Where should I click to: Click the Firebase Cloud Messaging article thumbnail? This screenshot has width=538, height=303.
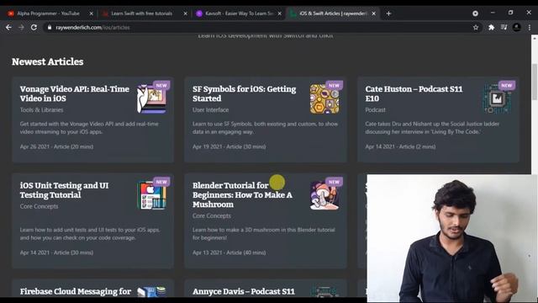151,292
